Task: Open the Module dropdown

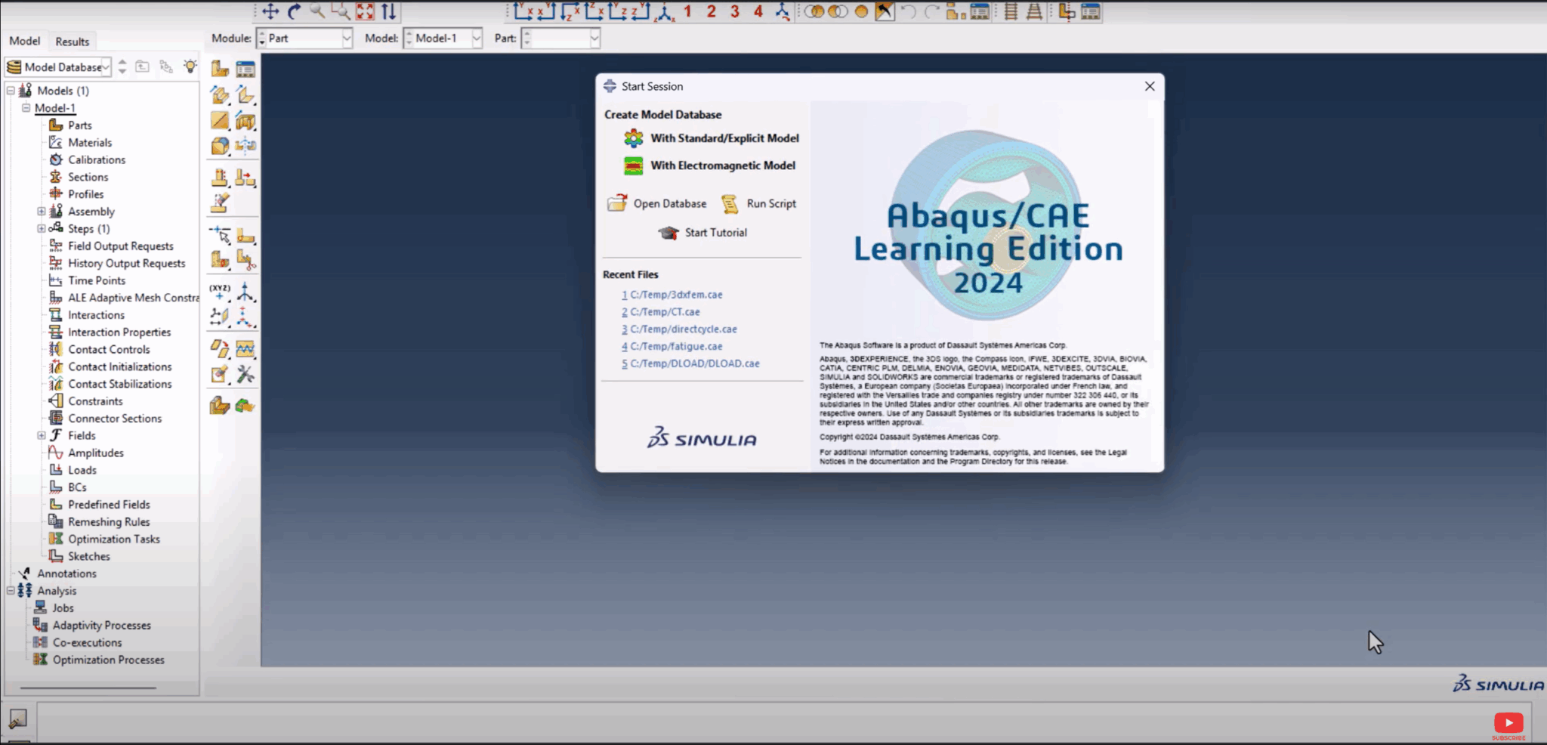Action: click(347, 38)
